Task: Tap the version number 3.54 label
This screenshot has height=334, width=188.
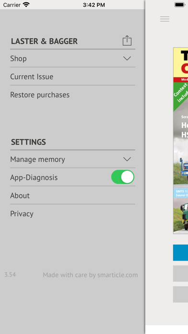Action: pyautogui.click(x=10, y=274)
